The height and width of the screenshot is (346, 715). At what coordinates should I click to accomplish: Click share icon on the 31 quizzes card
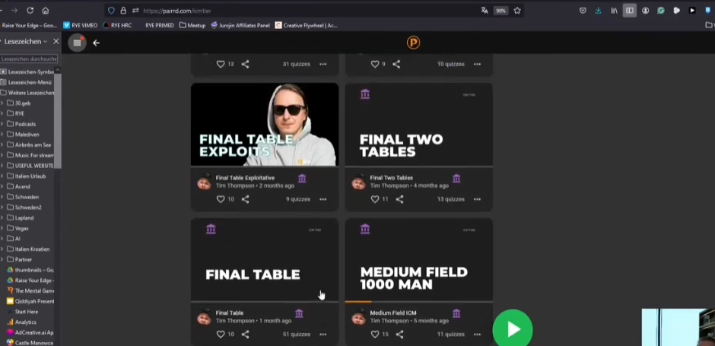click(x=246, y=65)
